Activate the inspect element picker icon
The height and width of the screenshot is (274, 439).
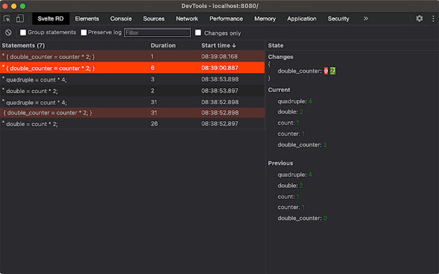[7, 18]
